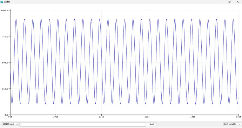Minimize the COM5 plotter window
Viewport: 242px width, 128px height.
pyautogui.click(x=222, y=2)
